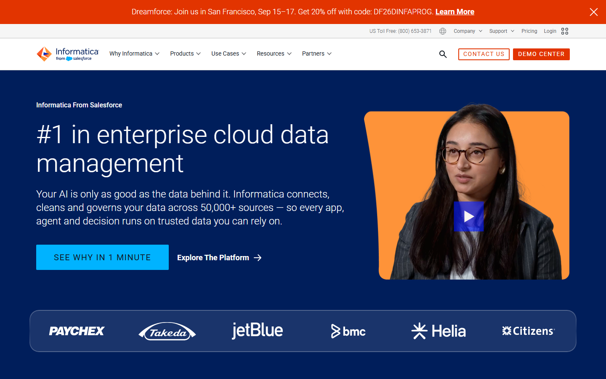Click the search magnifier icon

coord(443,54)
